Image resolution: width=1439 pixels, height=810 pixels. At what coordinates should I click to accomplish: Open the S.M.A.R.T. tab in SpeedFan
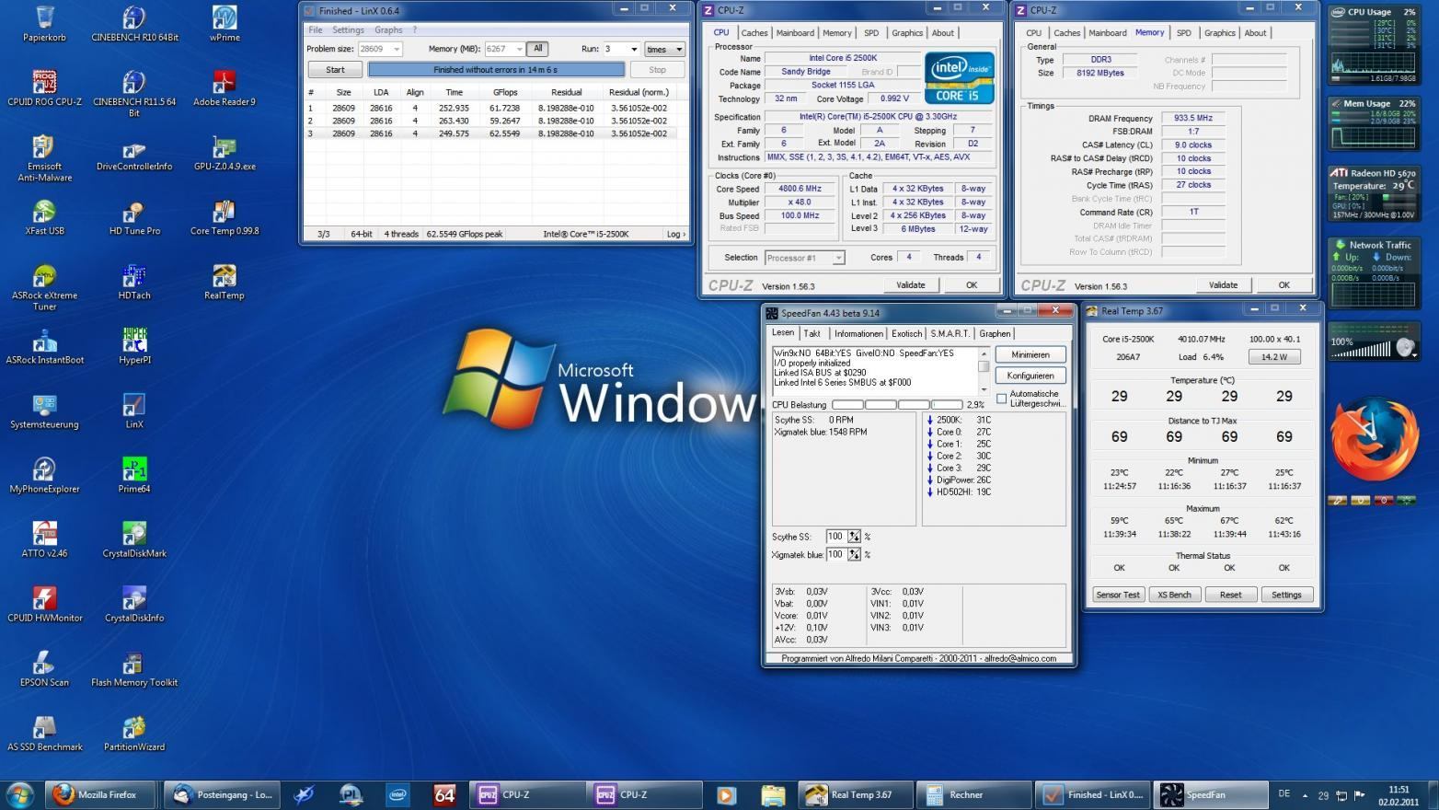(x=949, y=334)
